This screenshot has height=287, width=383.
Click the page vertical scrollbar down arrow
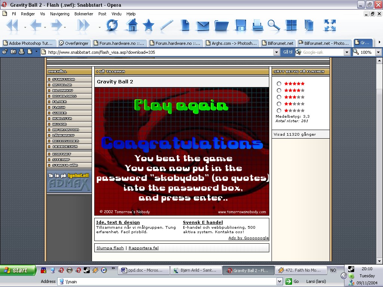379,261
